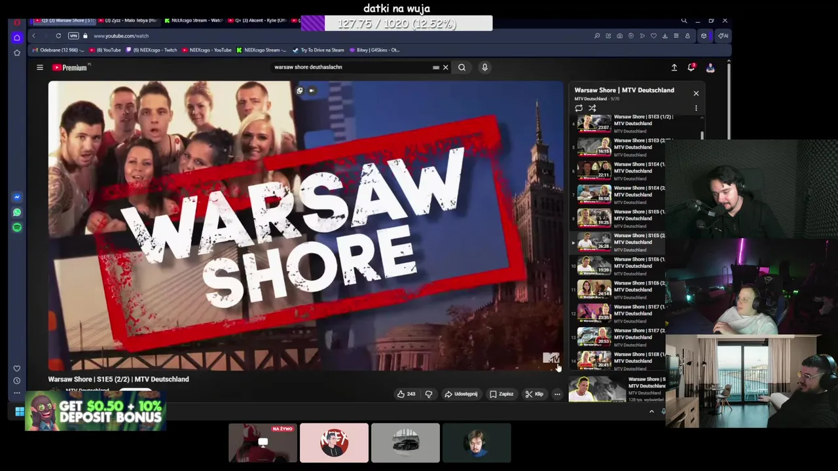The width and height of the screenshot is (838, 471).
Task: Click the Zapisz save button
Action: 501,394
